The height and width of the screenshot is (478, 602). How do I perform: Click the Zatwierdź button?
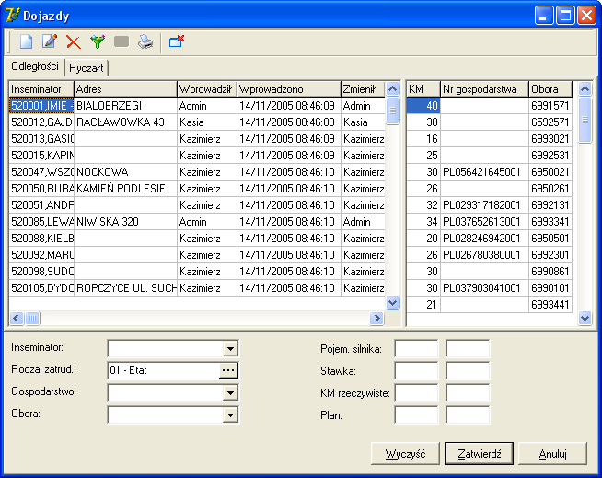(x=480, y=454)
